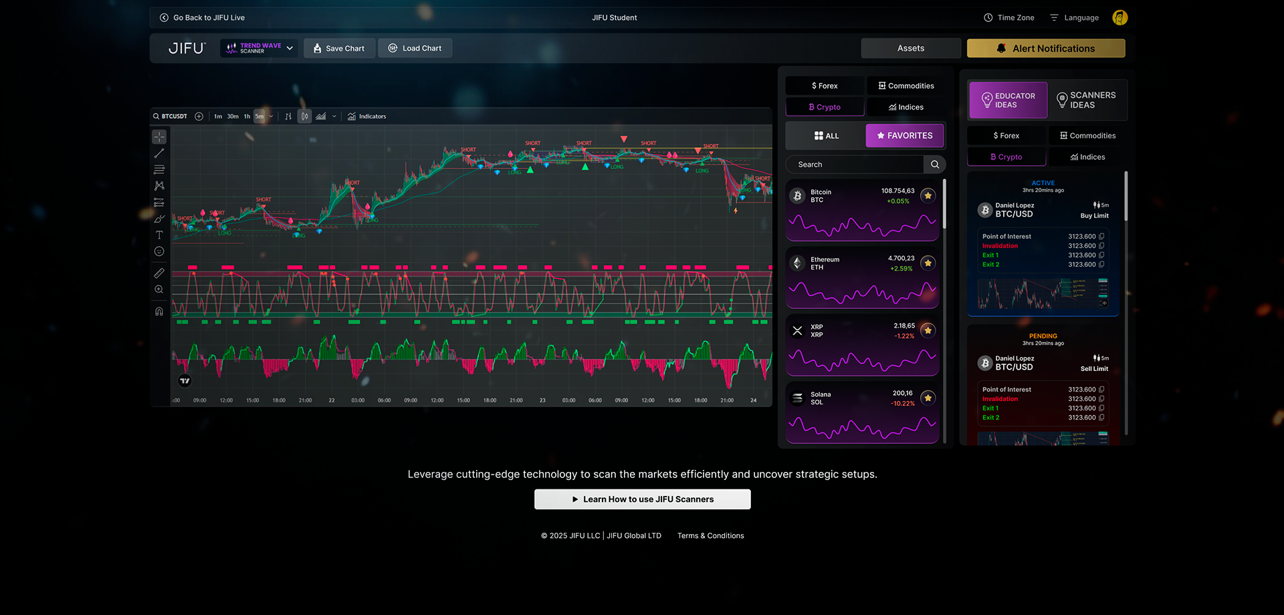Click Learn How to use JIFU Scanners
Image resolution: width=1284 pixels, height=615 pixels.
pos(642,499)
